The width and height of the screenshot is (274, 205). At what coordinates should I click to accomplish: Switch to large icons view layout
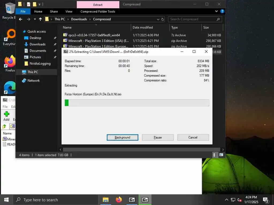click(221, 155)
